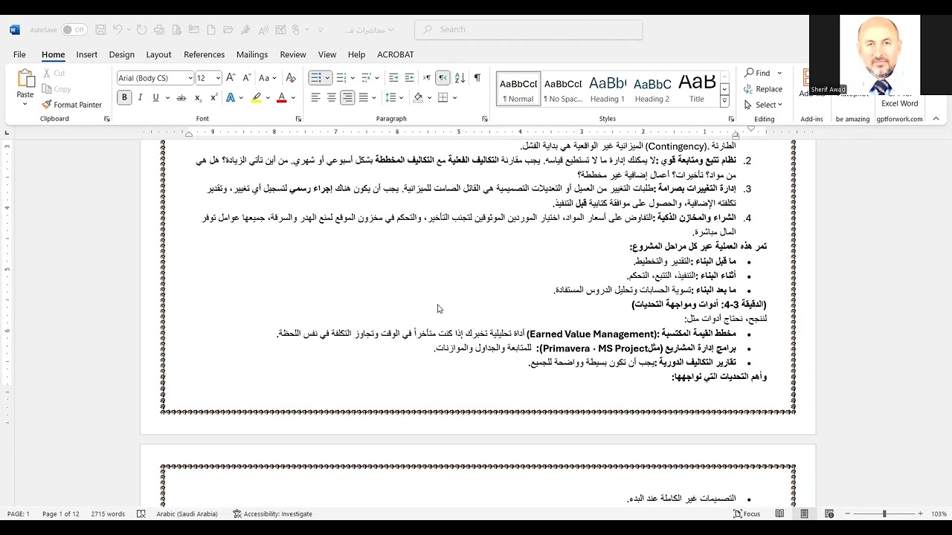Apply yellow text highlight color
952x535 pixels.
[257, 97]
